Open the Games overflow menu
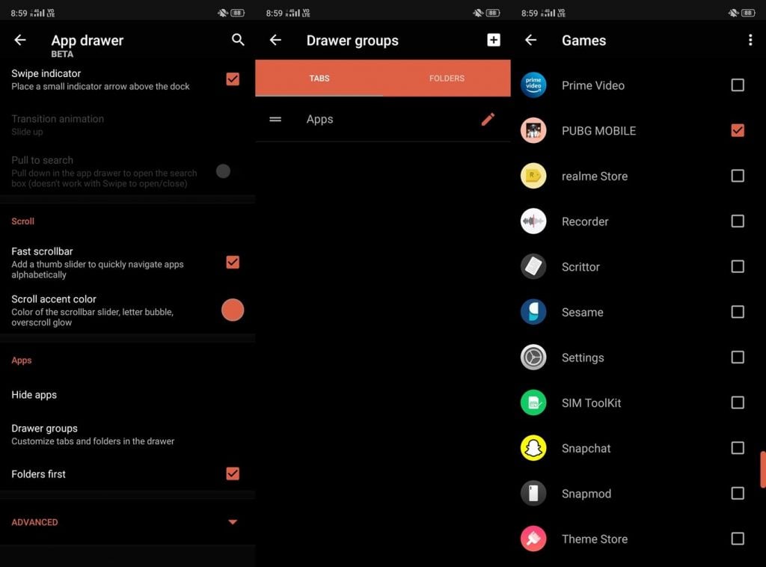Viewport: 766px width, 567px height. (x=750, y=40)
